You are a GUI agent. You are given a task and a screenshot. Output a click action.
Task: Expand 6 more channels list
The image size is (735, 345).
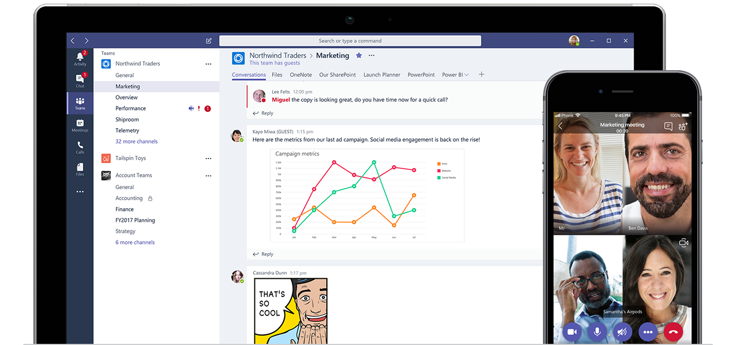pos(135,242)
